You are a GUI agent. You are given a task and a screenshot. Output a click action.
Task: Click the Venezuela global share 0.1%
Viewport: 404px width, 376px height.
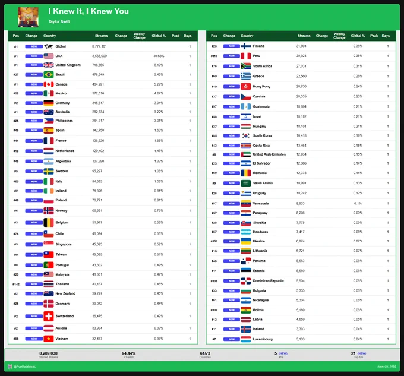tap(358, 204)
